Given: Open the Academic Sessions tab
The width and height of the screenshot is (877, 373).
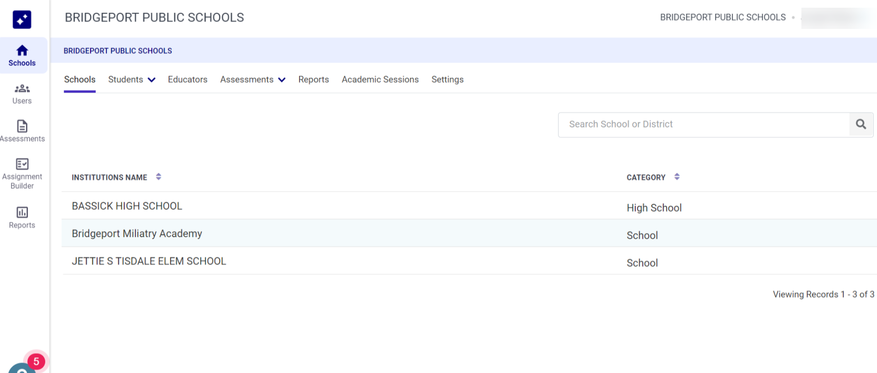Looking at the screenshot, I should pyautogui.click(x=380, y=80).
